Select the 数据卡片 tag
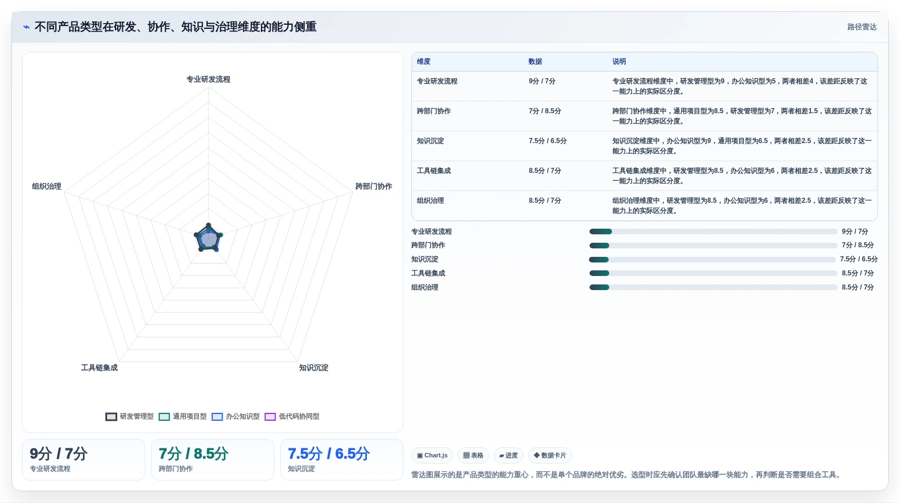Viewport: 900px width, 503px height. pos(550,455)
